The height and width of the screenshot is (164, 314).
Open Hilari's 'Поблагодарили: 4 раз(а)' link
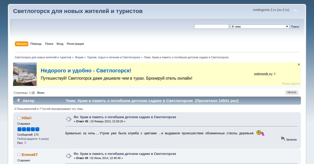pos(33,139)
